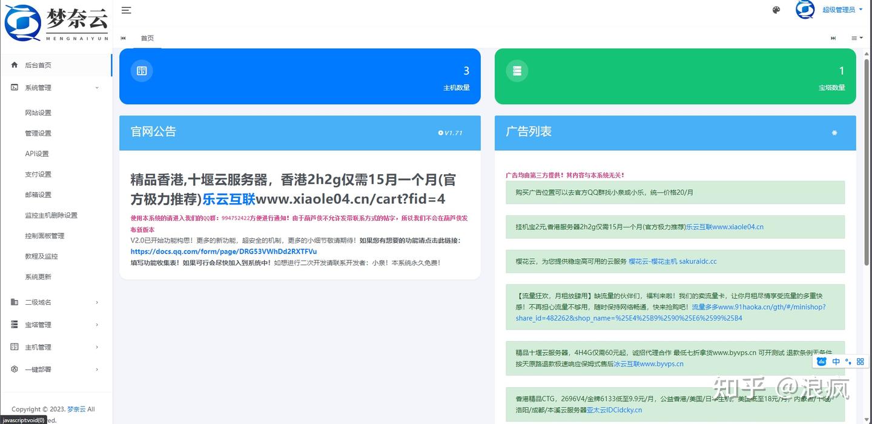This screenshot has height=424, width=872.
Task: Expand the 宝塔管理 menu
Action: pos(56,325)
